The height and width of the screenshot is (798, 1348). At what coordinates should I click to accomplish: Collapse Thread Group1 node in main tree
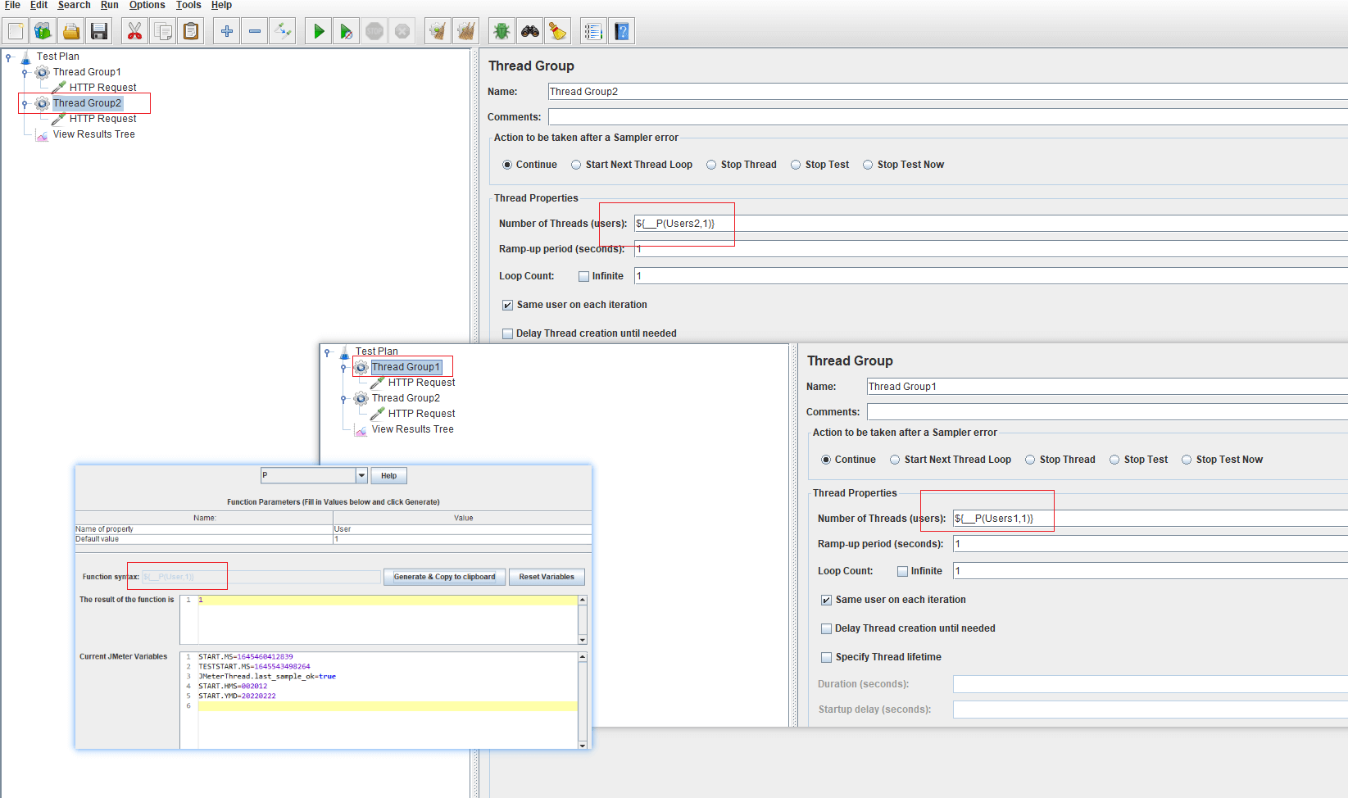click(x=25, y=73)
